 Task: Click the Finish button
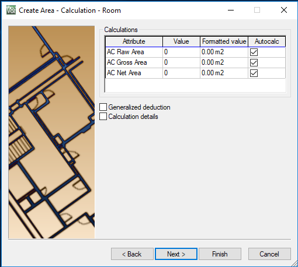(x=220, y=254)
